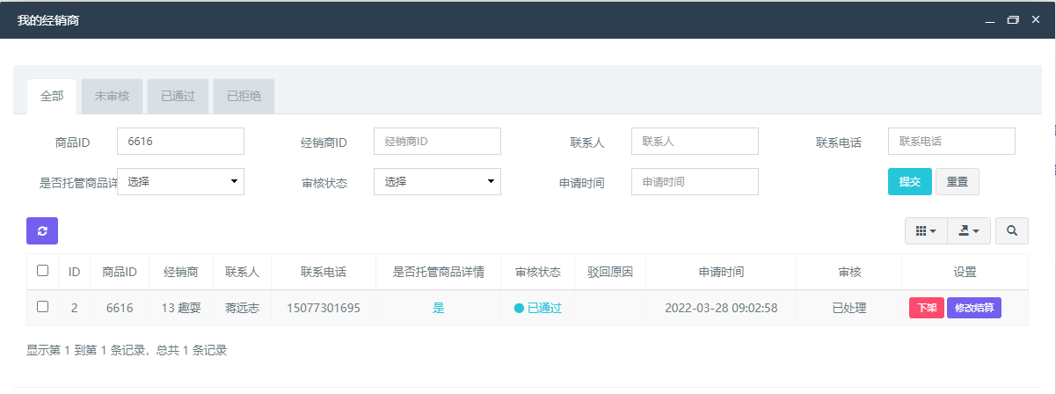Focus the 申请时间 input field
The width and height of the screenshot is (1056, 394).
[x=695, y=181]
